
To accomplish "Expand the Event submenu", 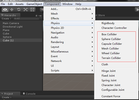I will click(69, 56).
